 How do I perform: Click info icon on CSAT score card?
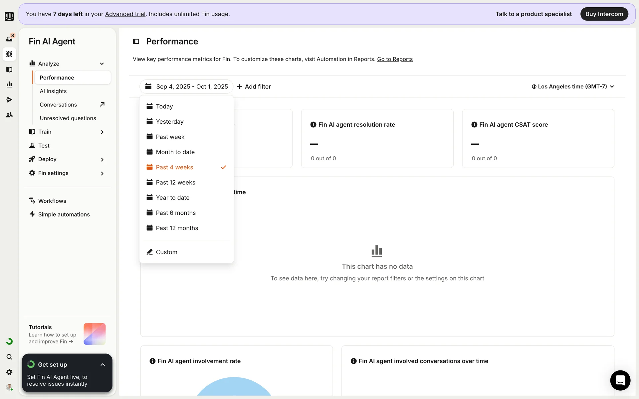474,125
